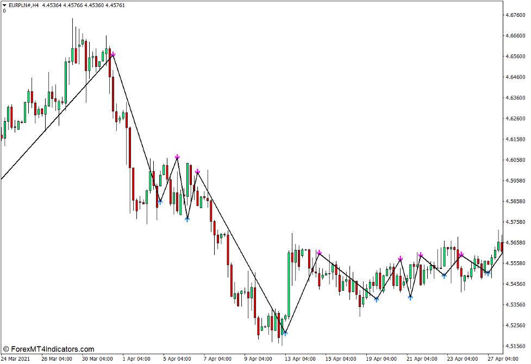Image resolution: width=531 pixels, height=364 pixels.
Task: Select the blue arrow at the lowest zigzag trough
Action: 284,333
